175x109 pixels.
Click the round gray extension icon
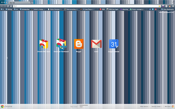[x=167, y=6]
